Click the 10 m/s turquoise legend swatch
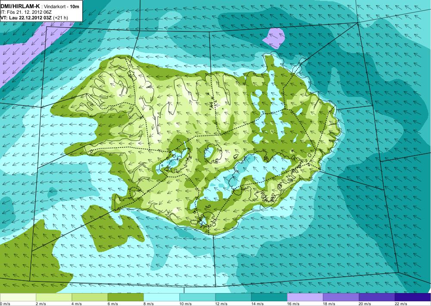Image resolution: width=431 pixels, height=306 pixels. pyautogui.click(x=197, y=297)
